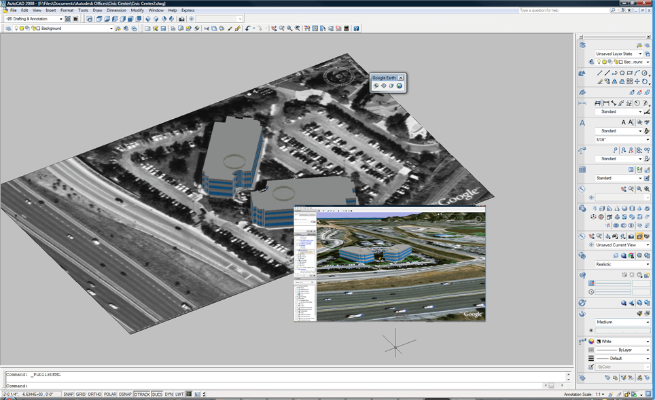
Task: Click the time-of-day slider with clock icon
Action: tap(613, 292)
